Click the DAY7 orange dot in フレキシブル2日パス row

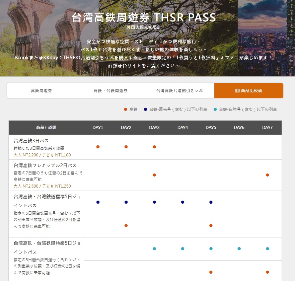coord(267,175)
